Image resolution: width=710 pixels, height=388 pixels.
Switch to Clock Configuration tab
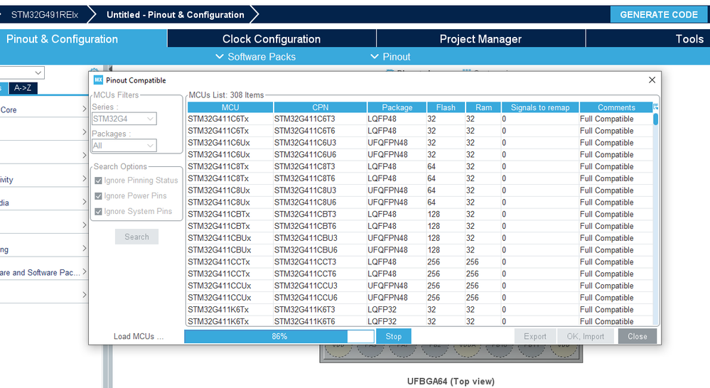coord(271,39)
